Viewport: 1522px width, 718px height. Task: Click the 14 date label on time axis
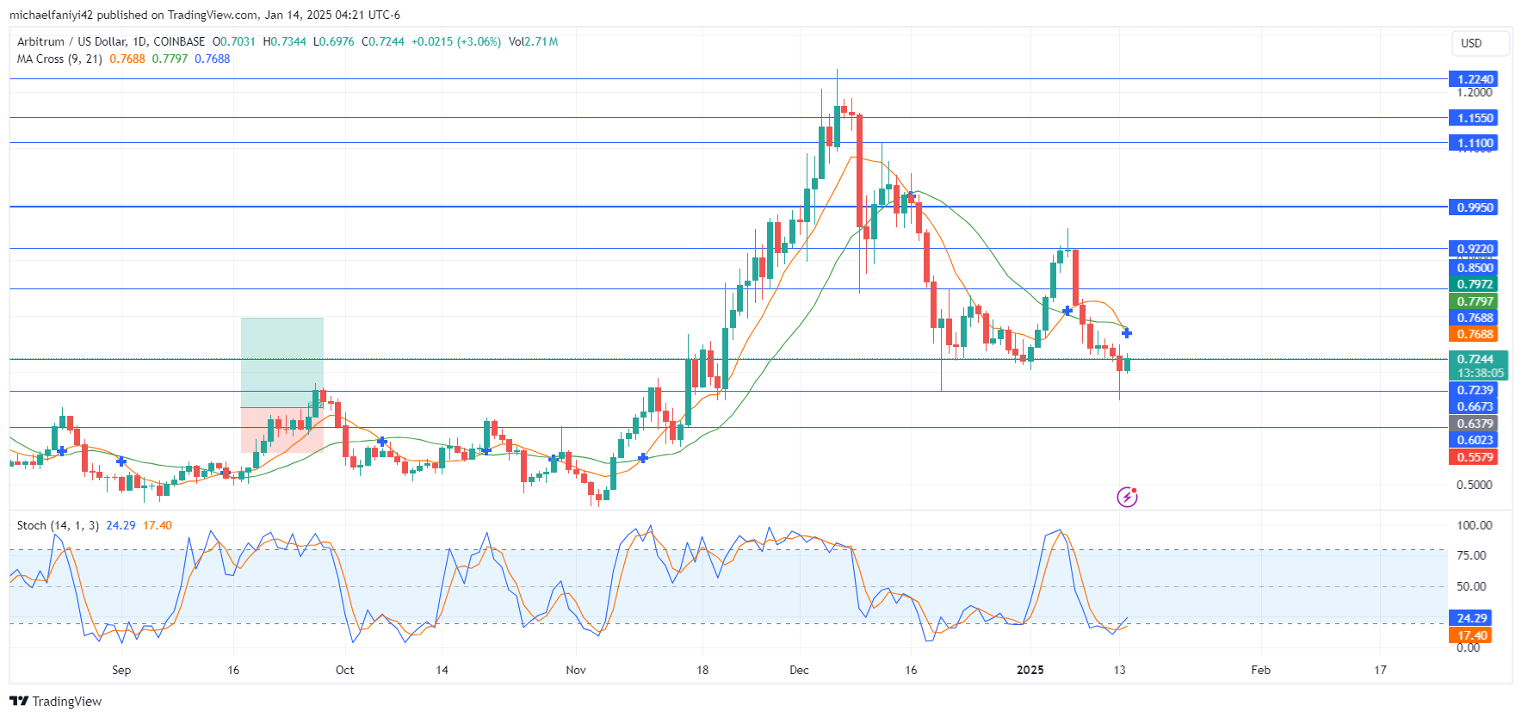[442, 670]
